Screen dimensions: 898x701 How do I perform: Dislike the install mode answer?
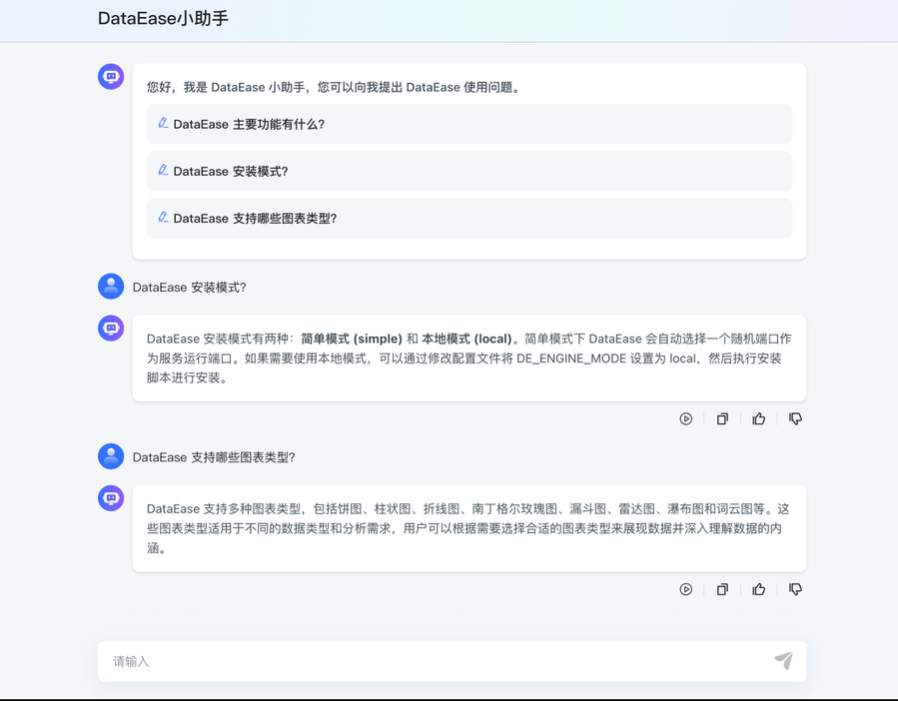pyautogui.click(x=795, y=419)
